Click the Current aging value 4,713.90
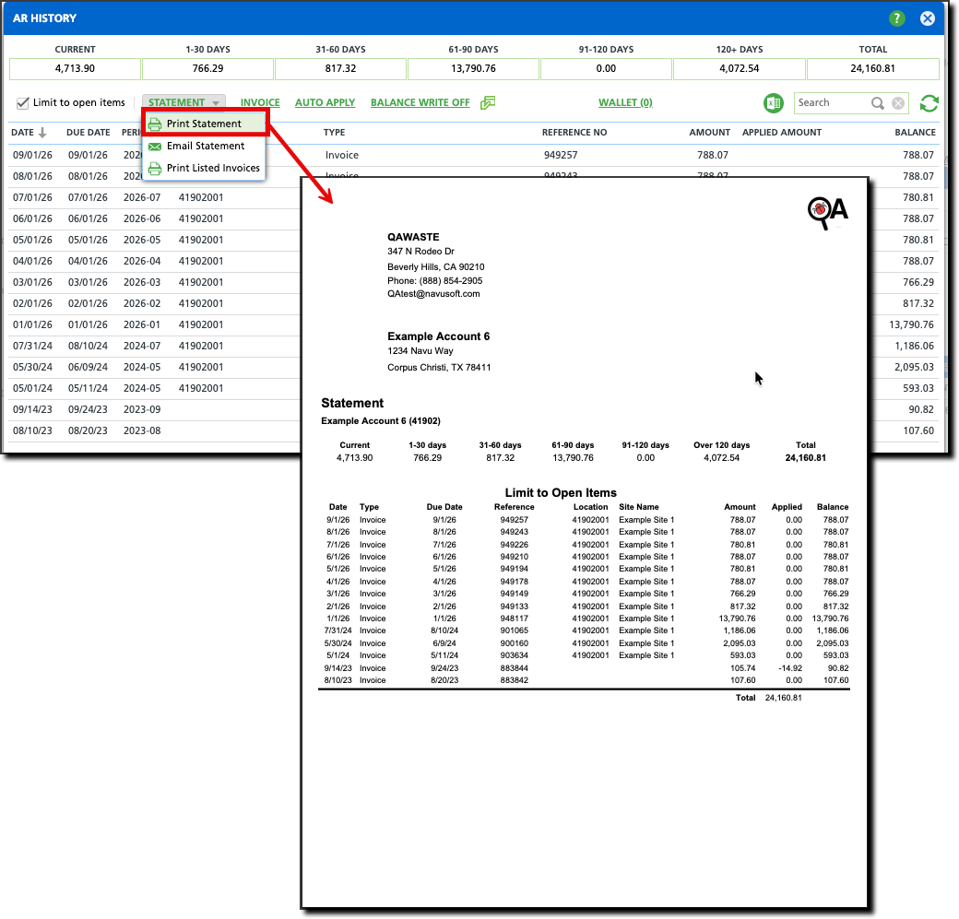Viewport: 959px width, 919px height. pos(75,68)
